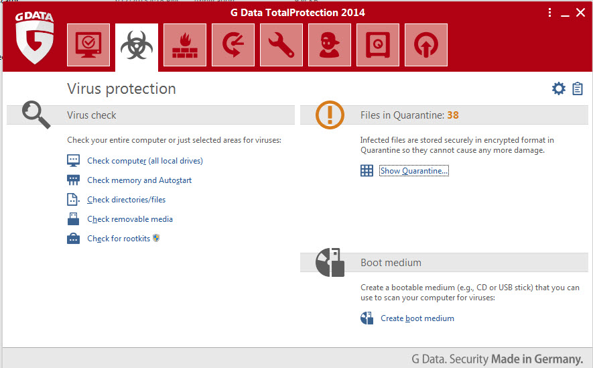
Task: Click the Virus protection page heading
Action: (121, 89)
